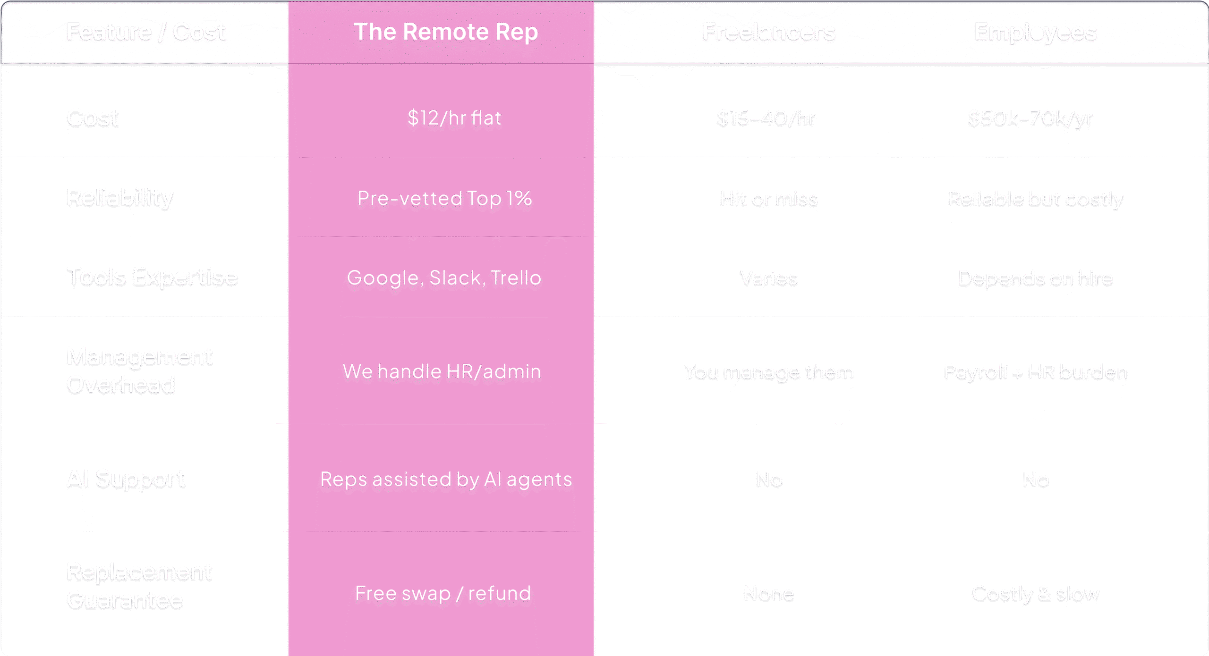
Task: Click the We handle HR/admin cell
Action: (442, 371)
